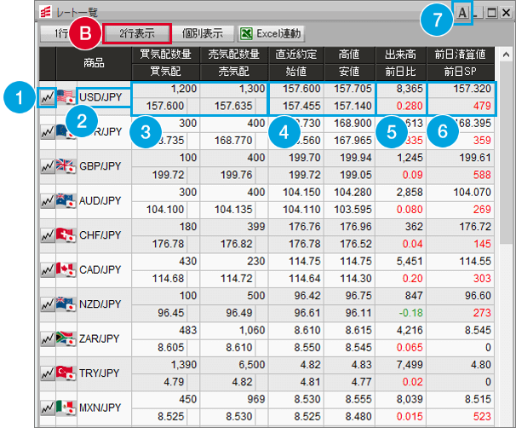This screenshot has width=516, height=428.
Task: Open the chart for CHF/JPY
Action: [x=48, y=235]
